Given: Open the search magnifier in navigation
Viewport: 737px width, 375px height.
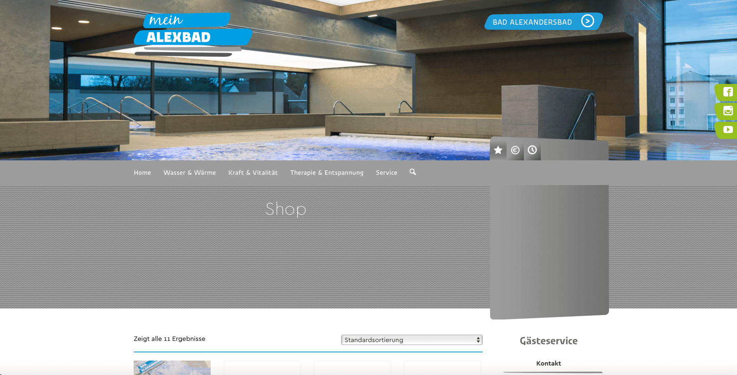Looking at the screenshot, I should point(413,172).
